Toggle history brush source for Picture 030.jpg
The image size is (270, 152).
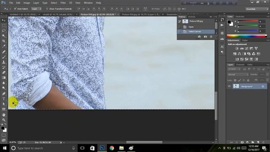pos(180,22)
